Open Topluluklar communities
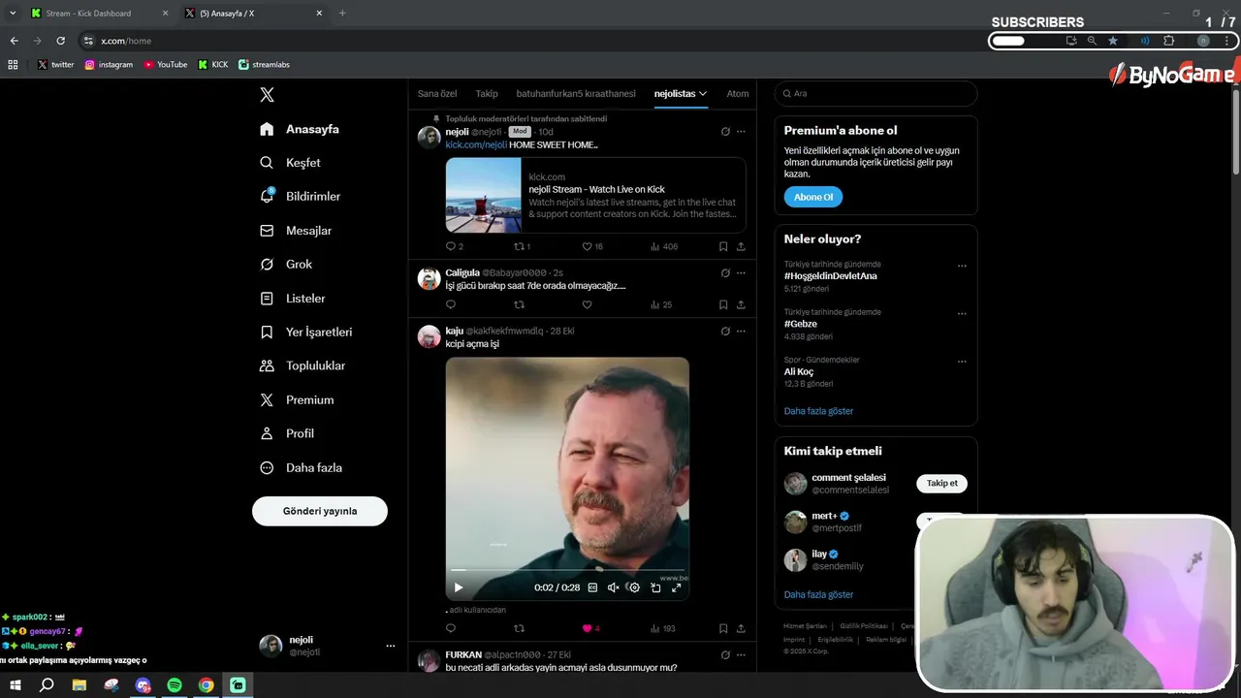This screenshot has width=1241, height=698. 302,365
